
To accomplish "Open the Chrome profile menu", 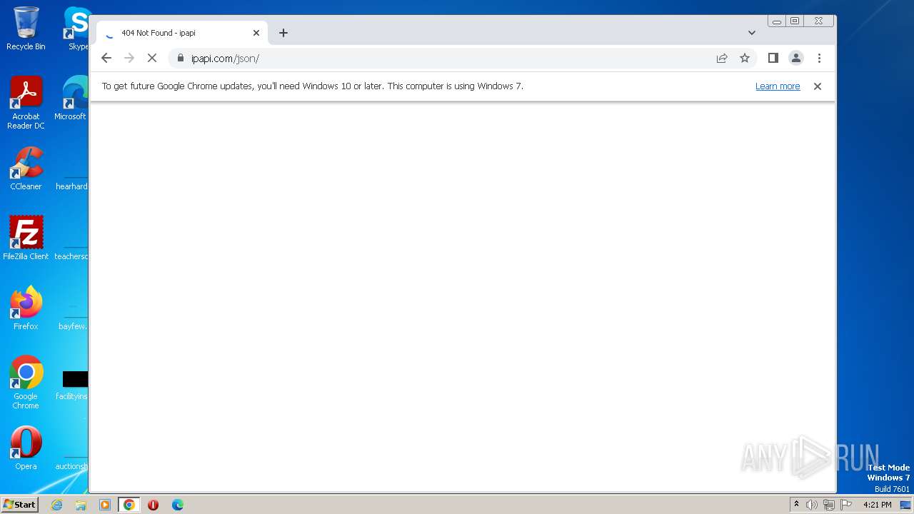I will coord(796,59).
